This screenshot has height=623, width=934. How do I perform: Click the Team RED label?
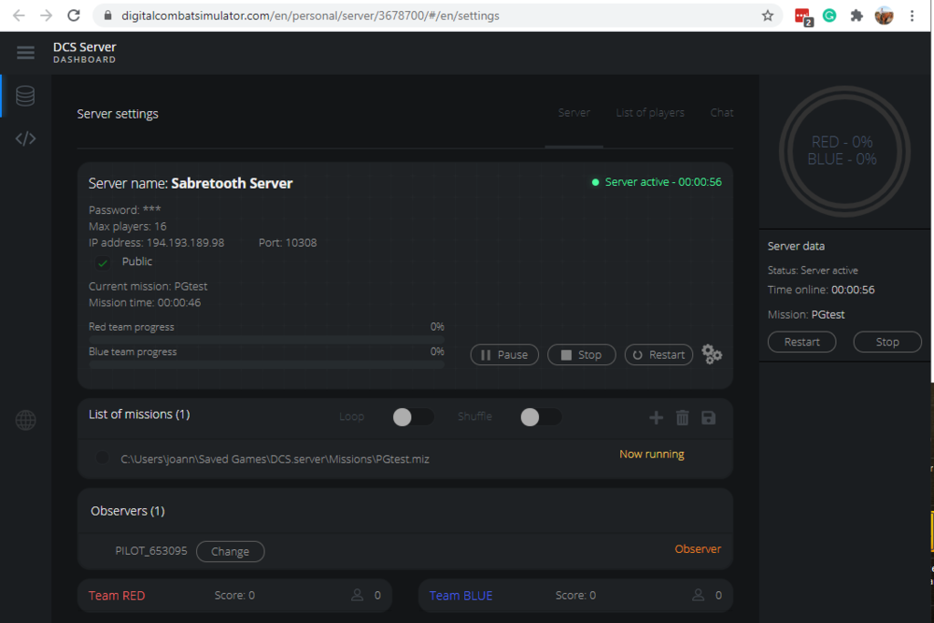pyautogui.click(x=117, y=596)
